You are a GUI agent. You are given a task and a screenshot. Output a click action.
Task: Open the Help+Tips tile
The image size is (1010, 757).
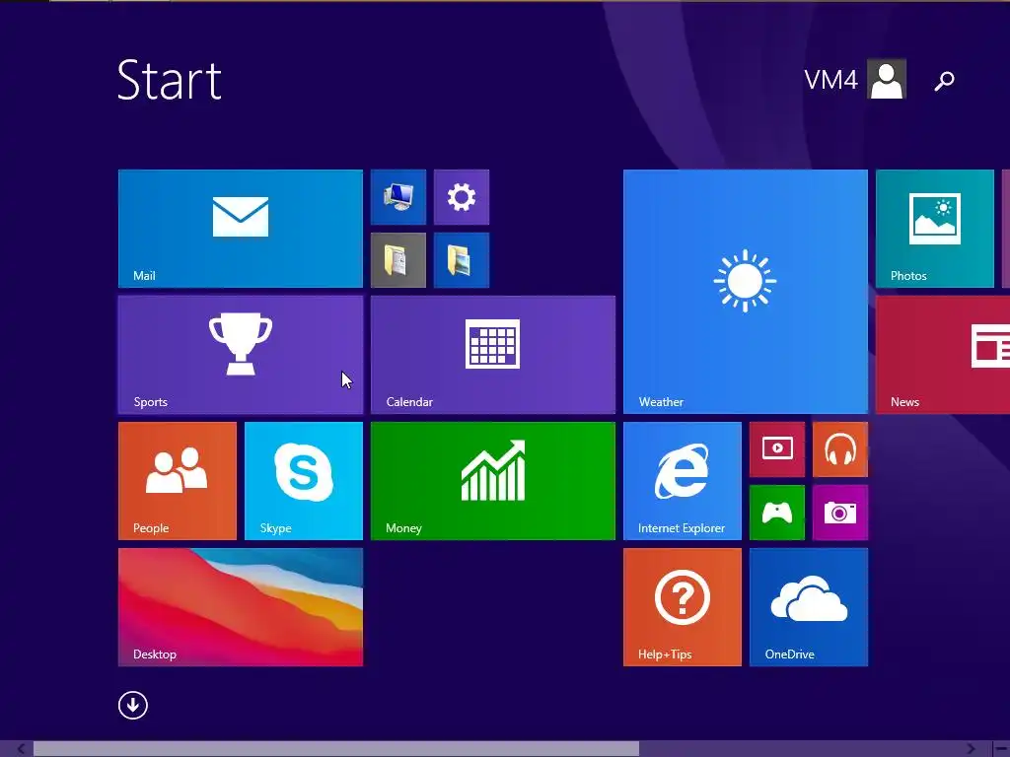point(683,607)
